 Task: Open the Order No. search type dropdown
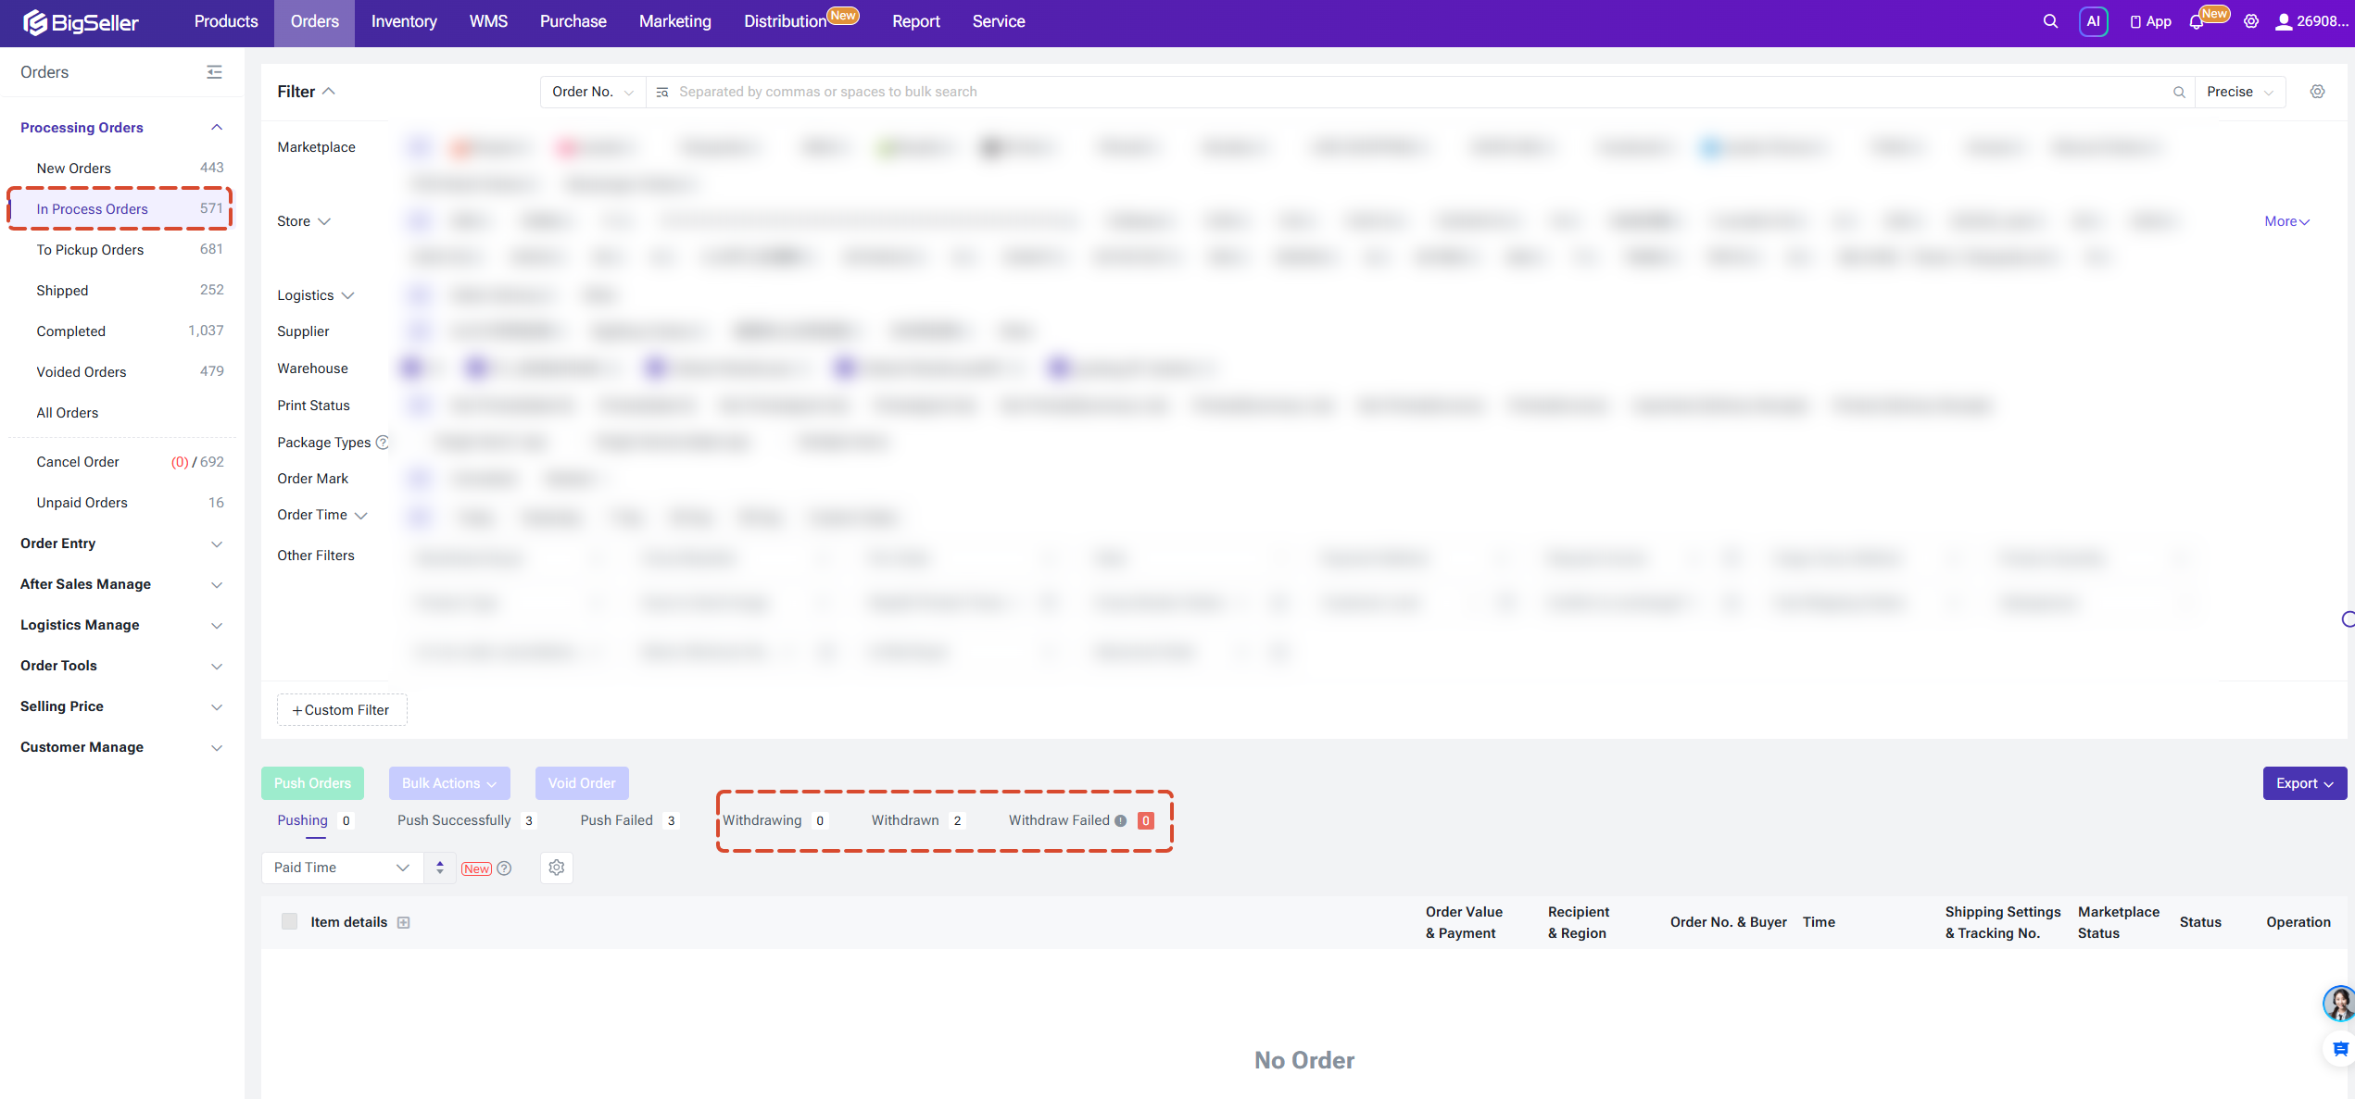pyautogui.click(x=592, y=92)
